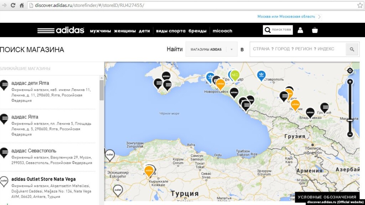Submit the store location search
This screenshot has width=365, height=205.
pyautogui.click(x=352, y=49)
